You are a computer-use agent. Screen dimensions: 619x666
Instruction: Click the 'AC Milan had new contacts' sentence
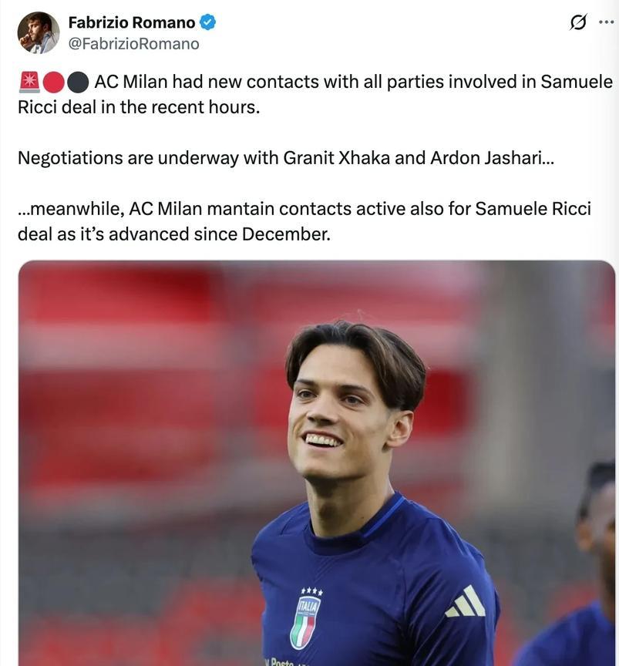click(315, 94)
